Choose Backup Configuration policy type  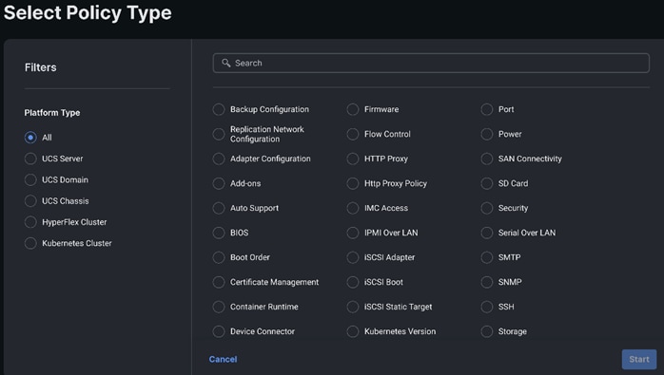[219, 109]
